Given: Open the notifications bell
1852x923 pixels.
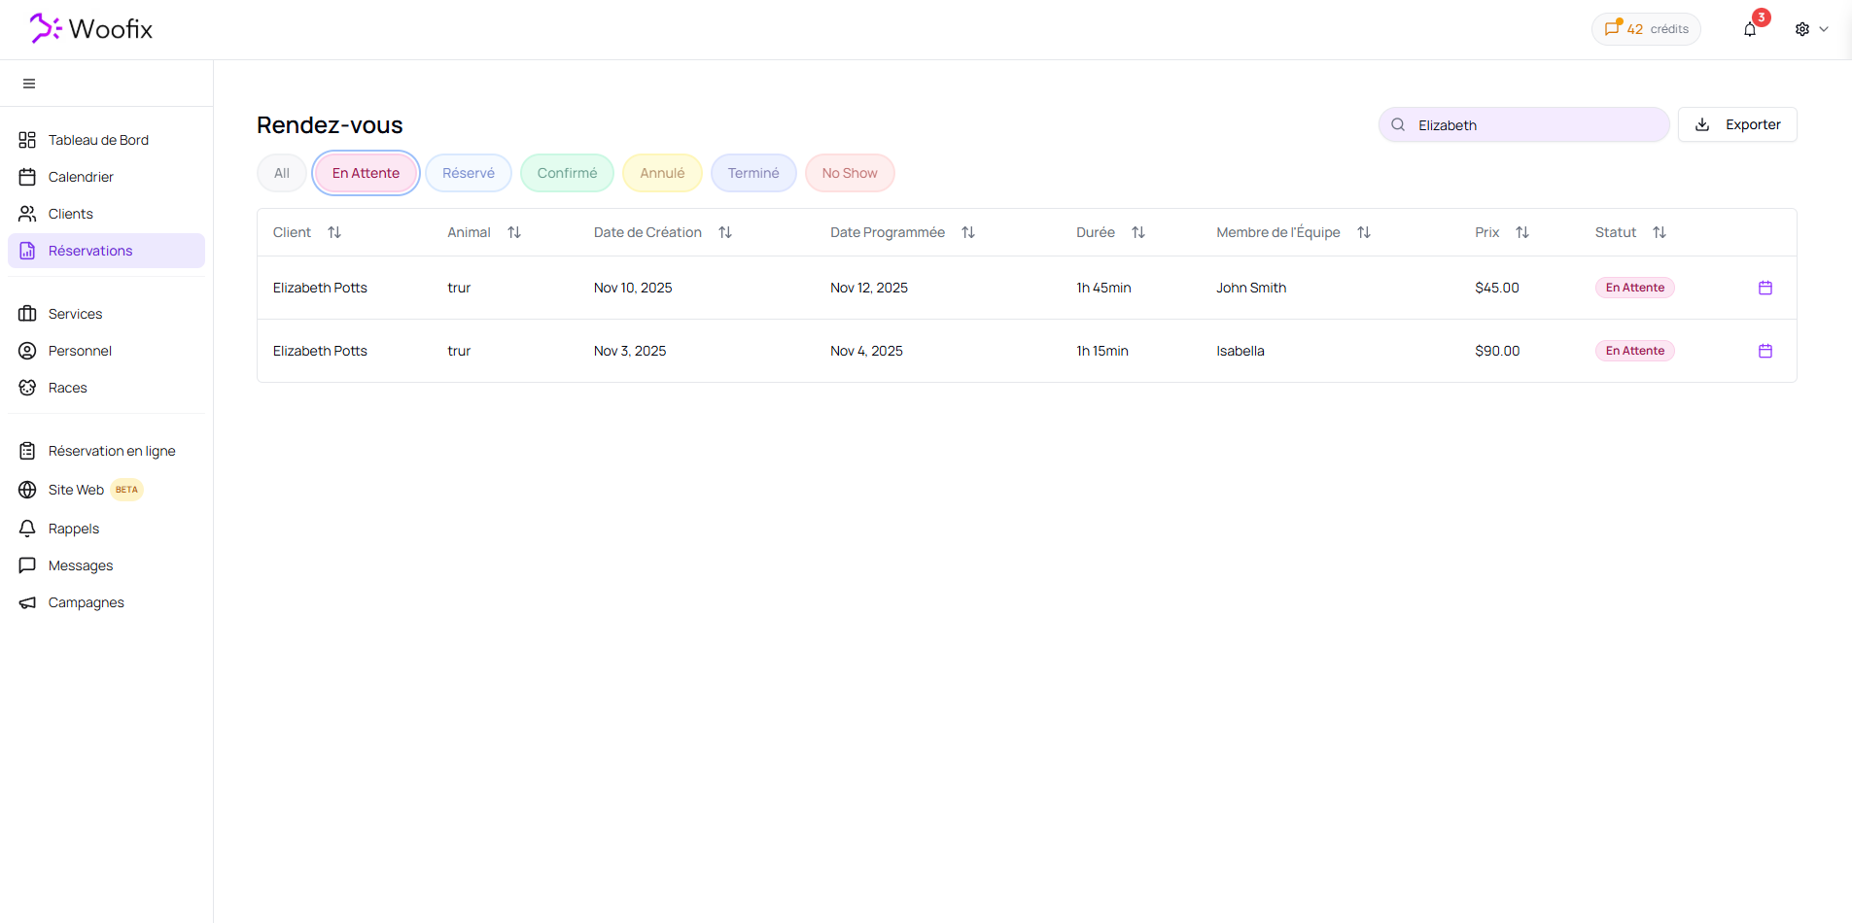Looking at the screenshot, I should point(1750,29).
